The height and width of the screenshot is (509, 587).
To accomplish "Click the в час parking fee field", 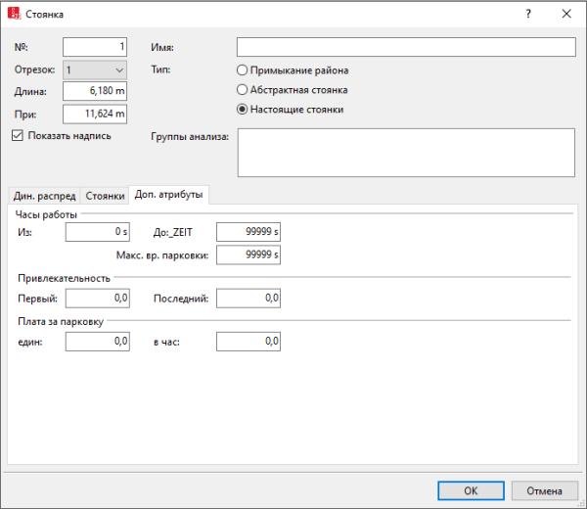I will [x=248, y=342].
